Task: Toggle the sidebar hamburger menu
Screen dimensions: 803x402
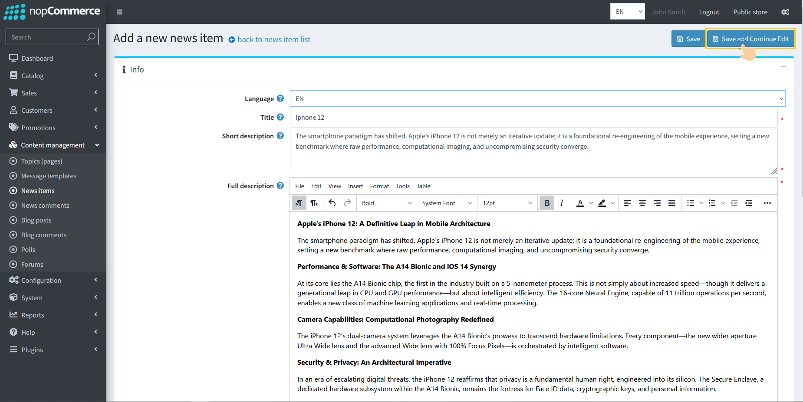Action: click(x=119, y=12)
